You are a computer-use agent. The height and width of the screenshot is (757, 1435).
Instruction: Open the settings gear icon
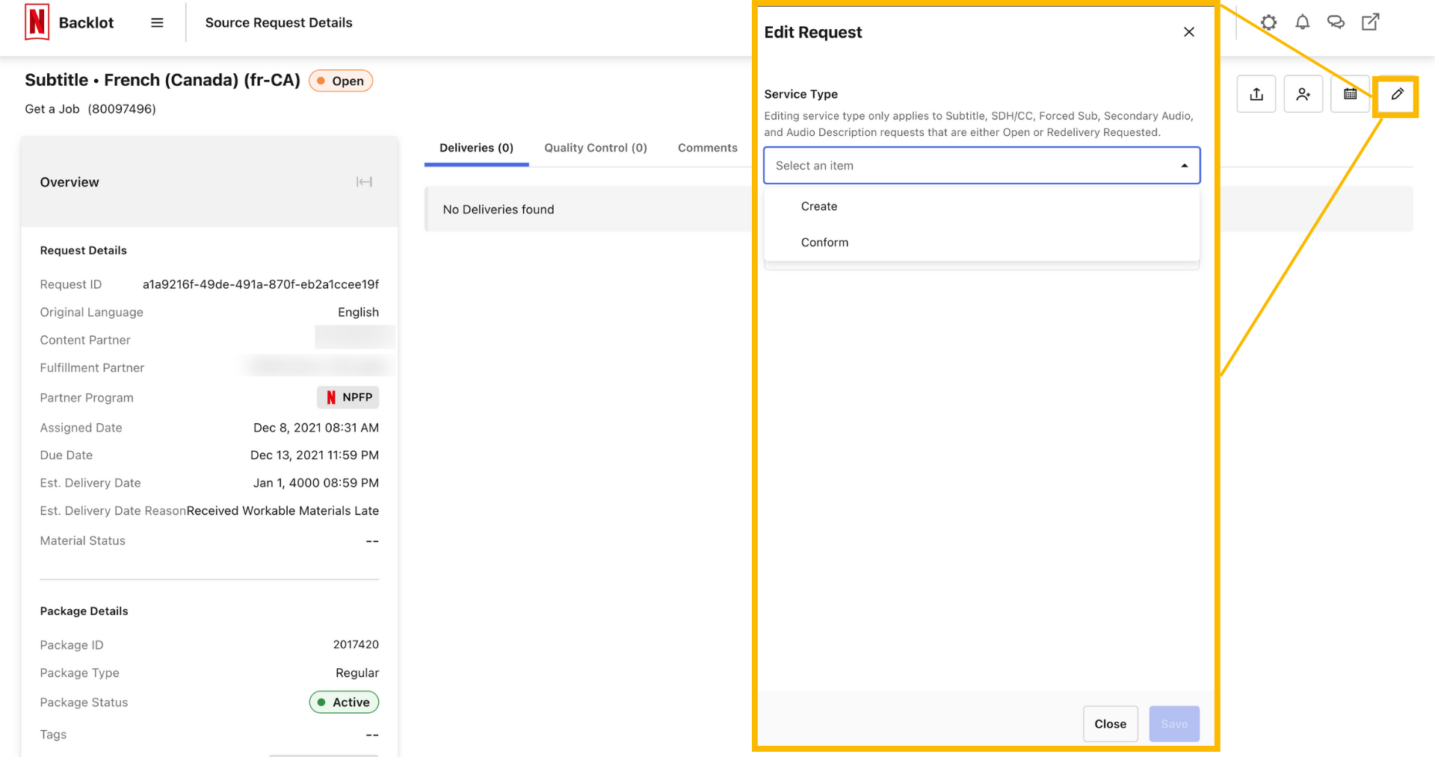pyautogui.click(x=1268, y=22)
